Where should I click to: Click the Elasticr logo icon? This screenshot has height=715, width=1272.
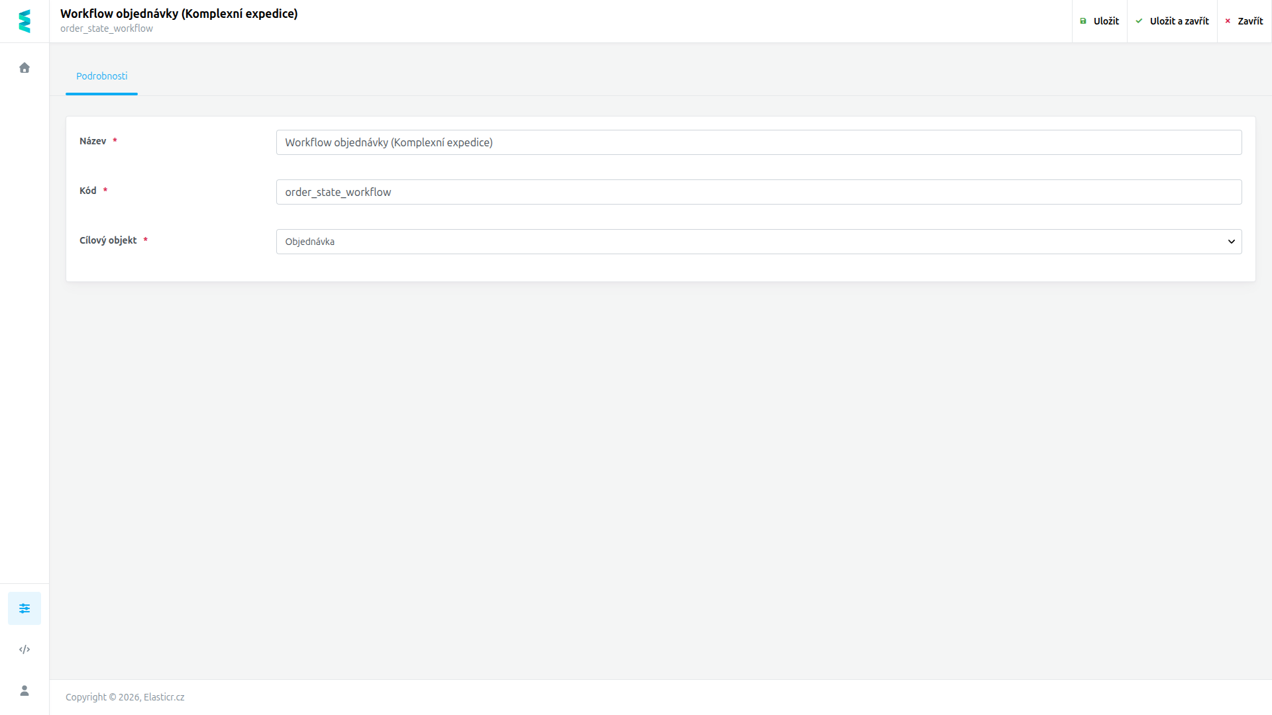coord(25,21)
